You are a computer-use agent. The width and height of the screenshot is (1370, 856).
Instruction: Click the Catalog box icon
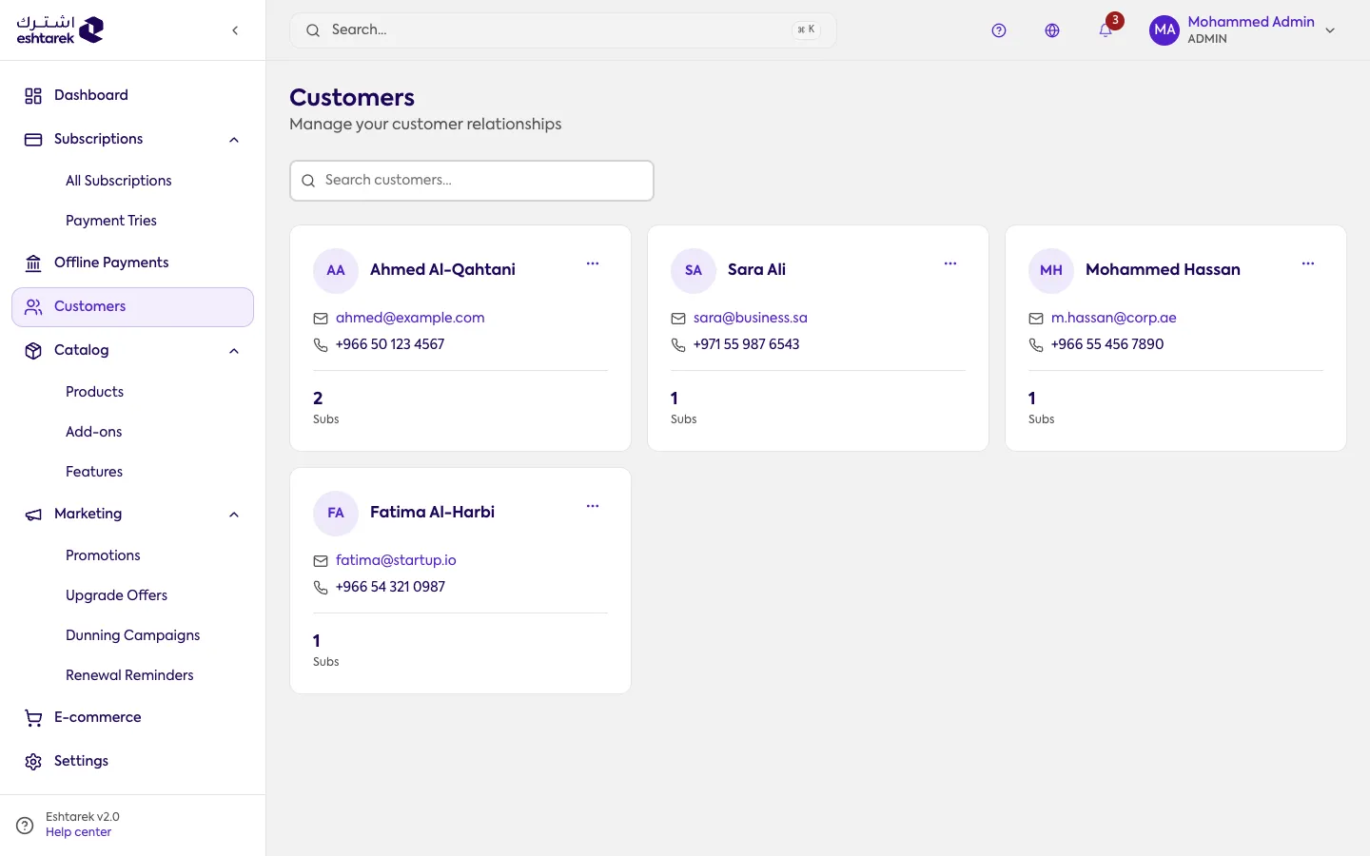point(33,351)
